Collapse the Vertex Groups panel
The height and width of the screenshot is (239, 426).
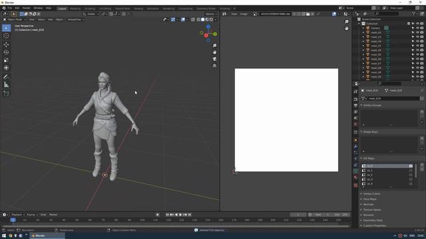(x=372, y=105)
